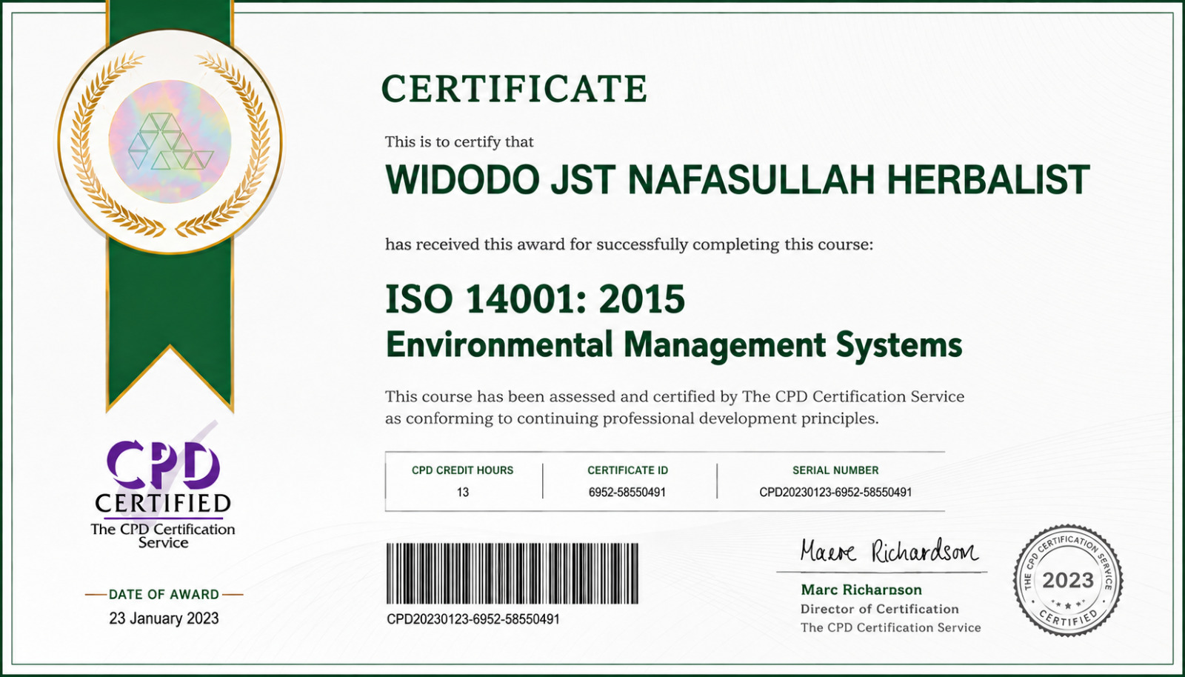Click the barcode image
Viewport: 1185px width, 677px height.
pos(512,573)
